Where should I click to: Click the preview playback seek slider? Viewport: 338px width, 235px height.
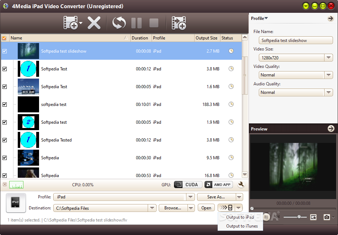[293, 208]
